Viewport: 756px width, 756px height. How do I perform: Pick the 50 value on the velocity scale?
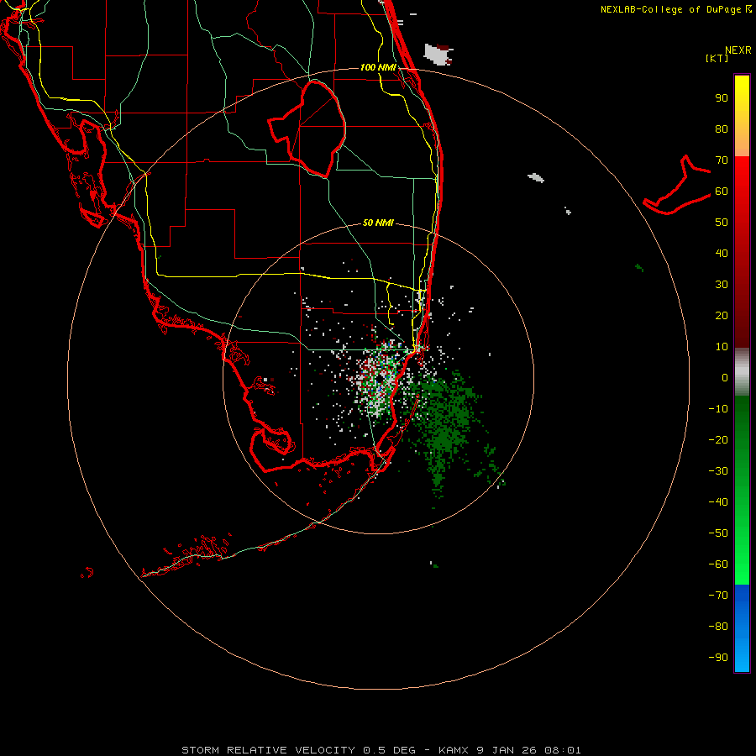pyautogui.click(x=722, y=223)
